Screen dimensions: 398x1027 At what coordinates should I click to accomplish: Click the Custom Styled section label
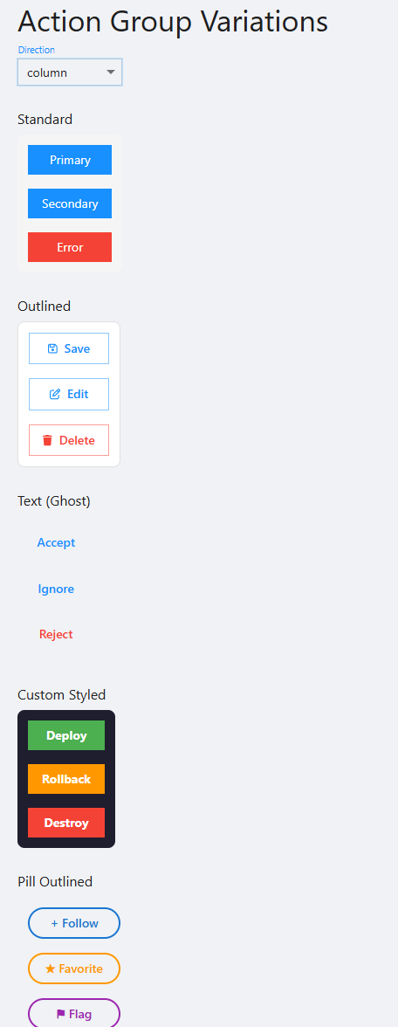pos(61,695)
